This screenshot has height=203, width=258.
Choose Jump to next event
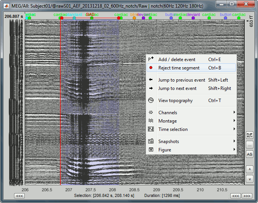click(177, 88)
